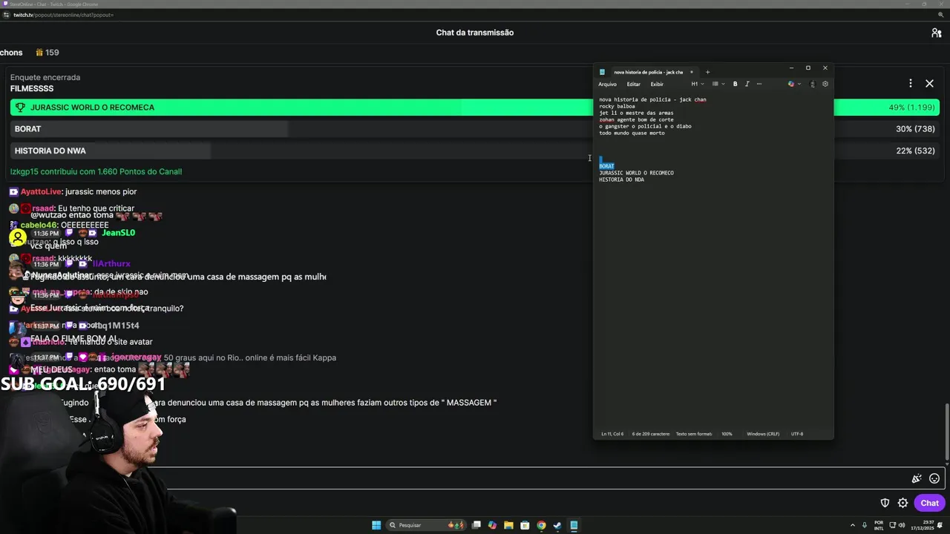
Task: Open the volume tray icon
Action: coord(901,525)
